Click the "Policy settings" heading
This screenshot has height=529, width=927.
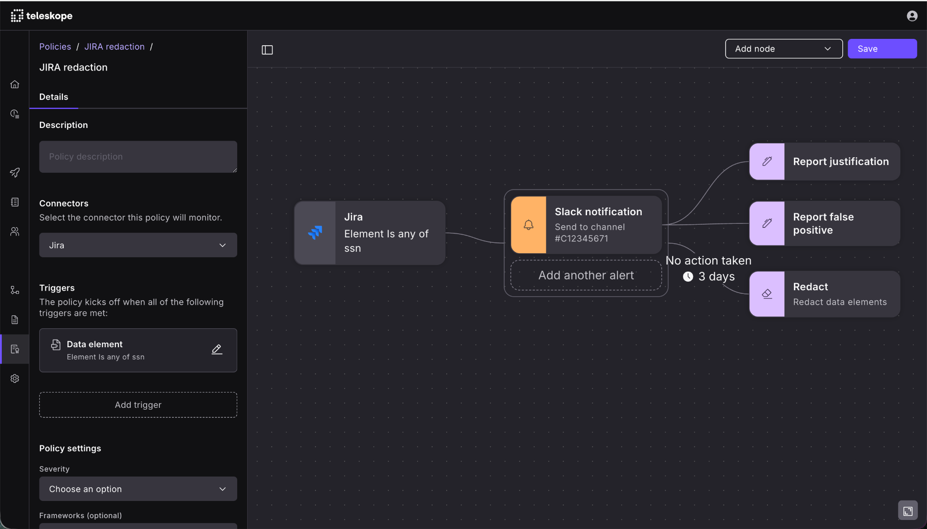[70, 448]
